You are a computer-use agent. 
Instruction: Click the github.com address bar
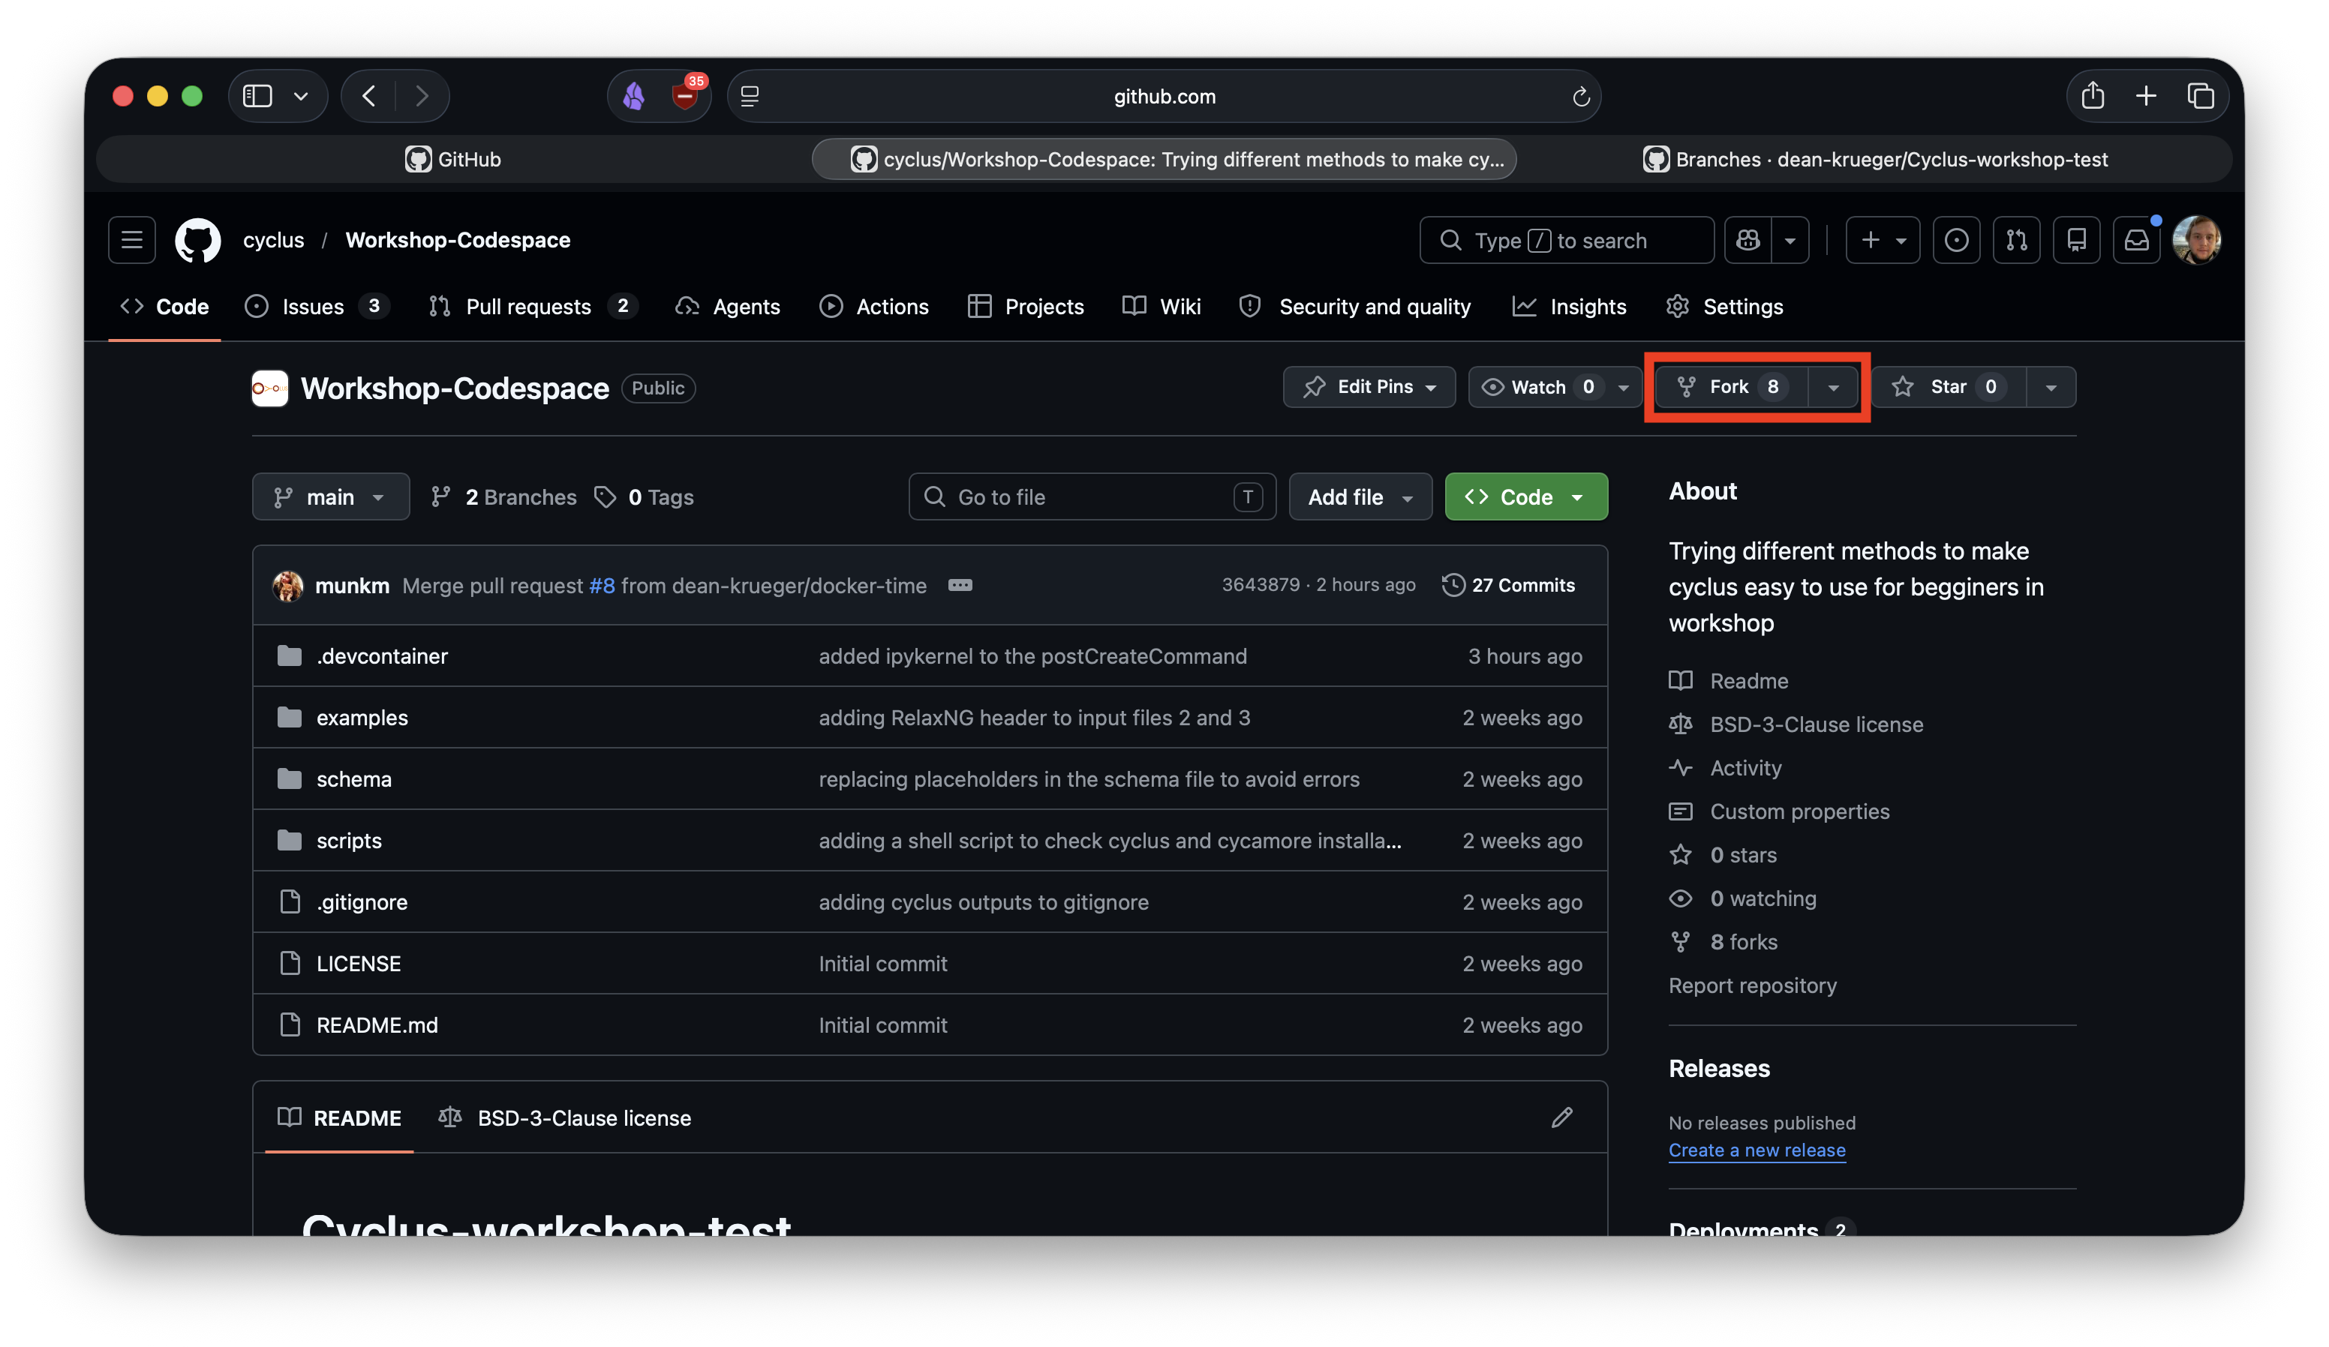coord(1164,96)
